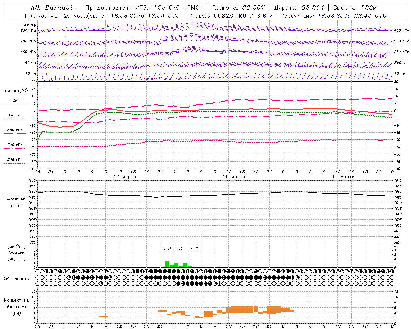Click the (мм/1ч.) precipitation unit label

coord(17,259)
